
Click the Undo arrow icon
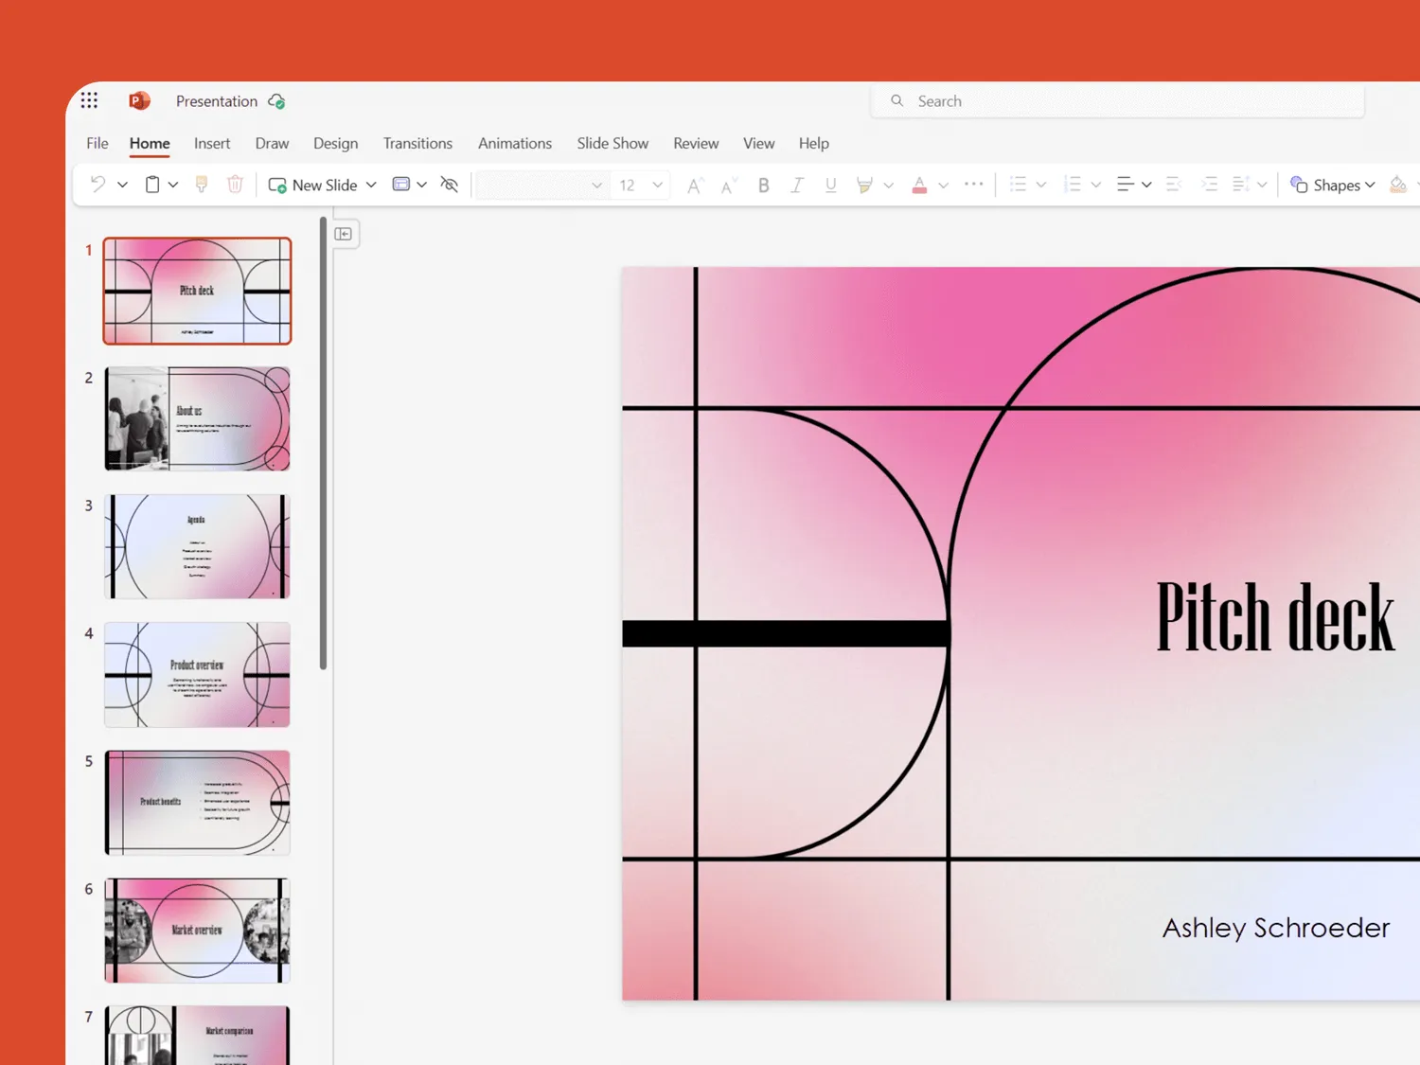(99, 184)
